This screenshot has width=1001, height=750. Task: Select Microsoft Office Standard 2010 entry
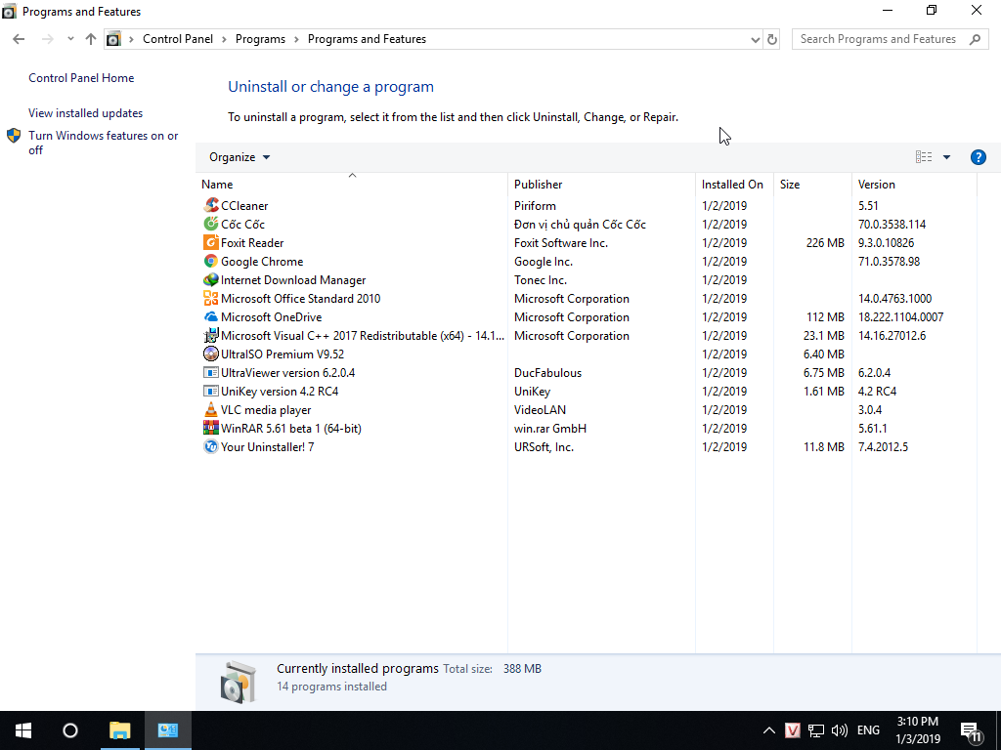pyautogui.click(x=300, y=299)
